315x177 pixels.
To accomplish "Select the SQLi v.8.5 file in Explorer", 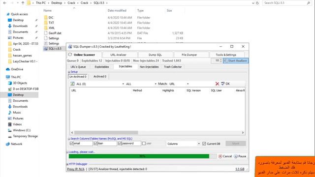I will [55, 49].
